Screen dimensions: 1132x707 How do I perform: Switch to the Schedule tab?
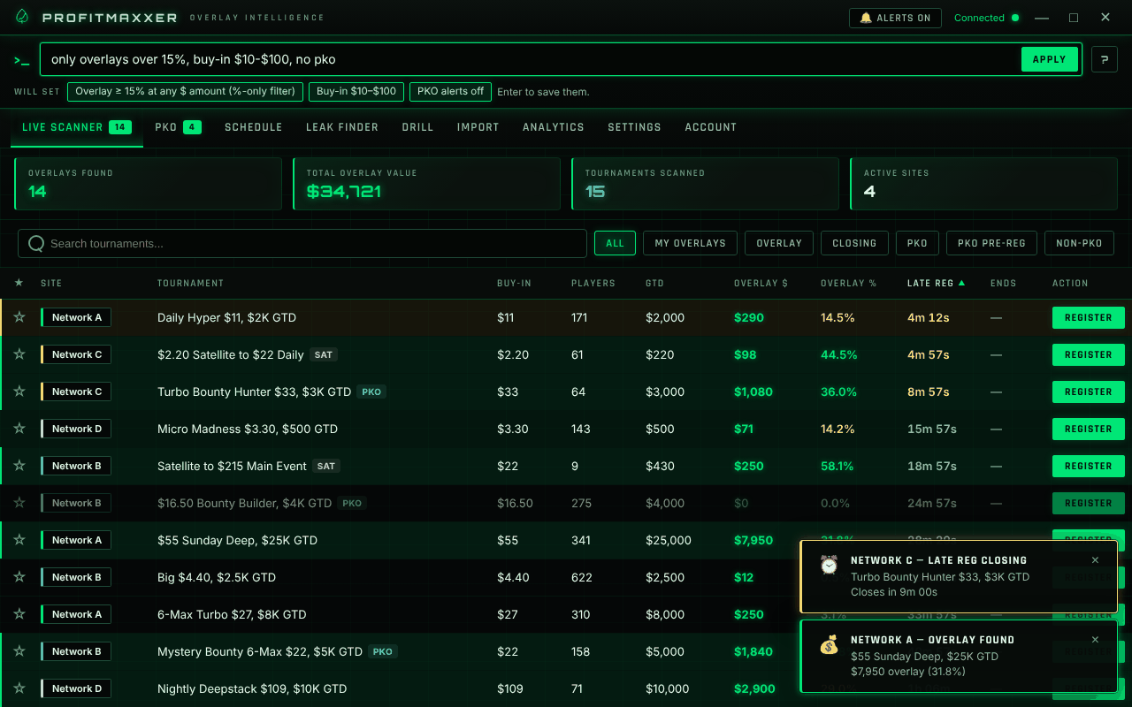(254, 127)
